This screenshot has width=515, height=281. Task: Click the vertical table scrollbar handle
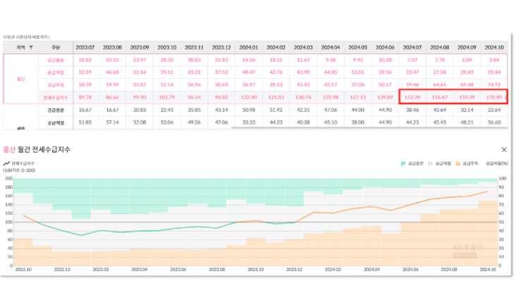pyautogui.click(x=506, y=97)
